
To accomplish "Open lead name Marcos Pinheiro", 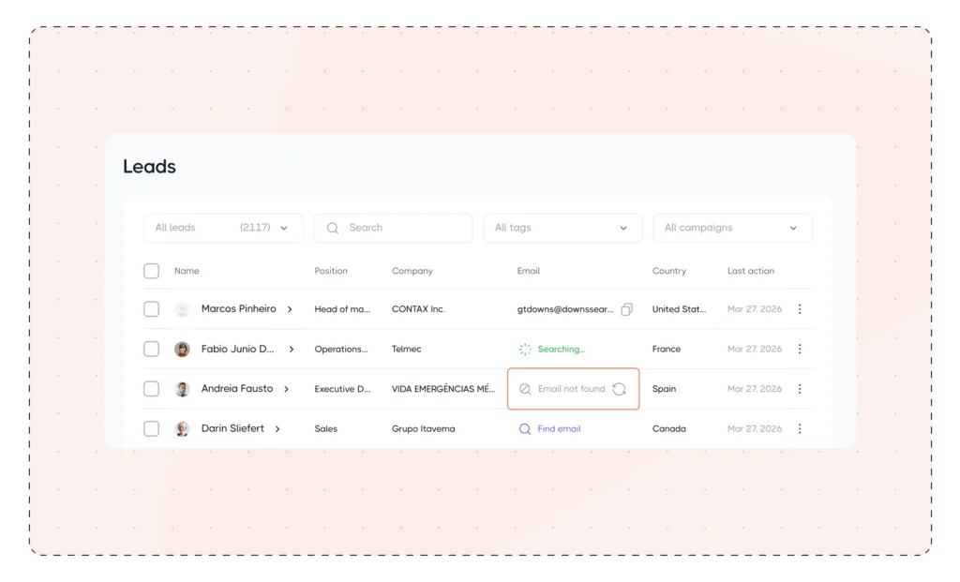I will click(x=239, y=309).
